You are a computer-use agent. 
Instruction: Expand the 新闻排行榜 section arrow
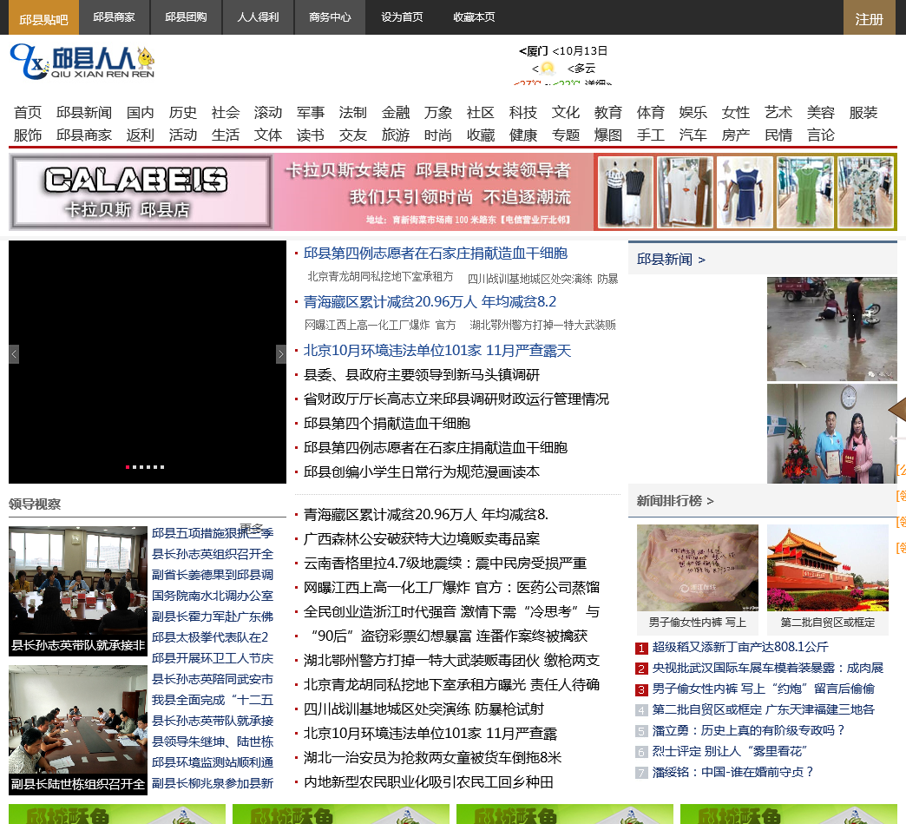710,501
